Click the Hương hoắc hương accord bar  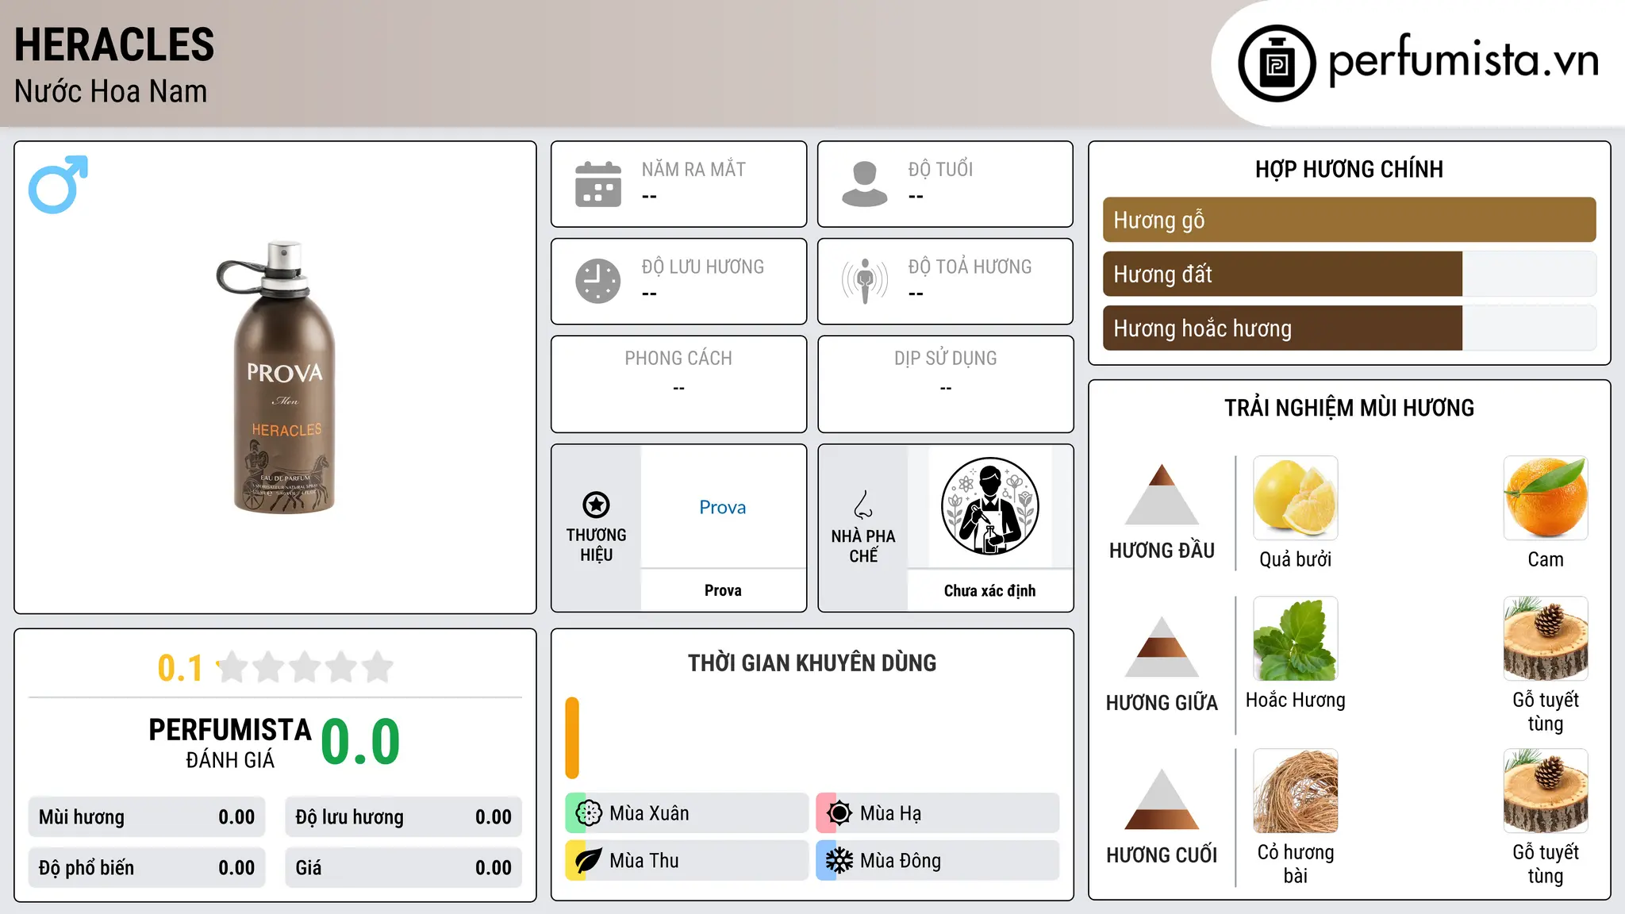pos(1350,328)
